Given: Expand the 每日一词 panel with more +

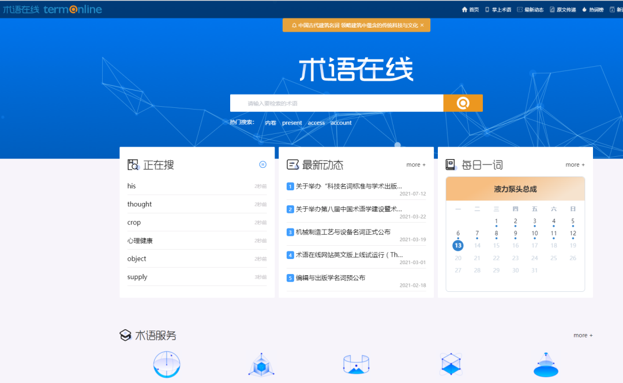Looking at the screenshot, I should click(x=575, y=164).
